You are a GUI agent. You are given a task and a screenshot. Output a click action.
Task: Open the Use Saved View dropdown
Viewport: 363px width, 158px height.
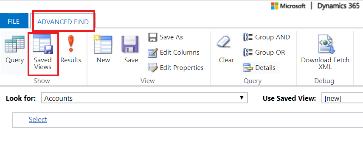click(x=342, y=98)
